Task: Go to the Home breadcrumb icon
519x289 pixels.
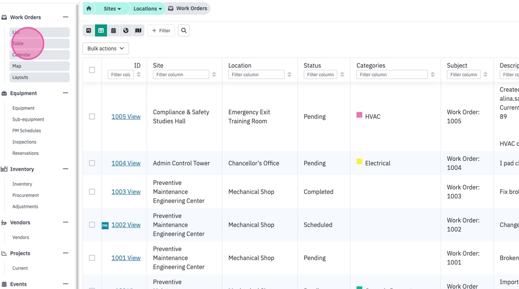Action: click(x=89, y=9)
